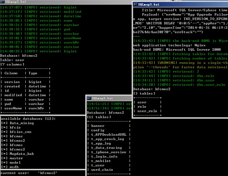
Task: Click the bottom-middle SQLmap3.bat title bar
Action: click(x=109, y=98)
